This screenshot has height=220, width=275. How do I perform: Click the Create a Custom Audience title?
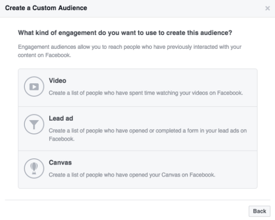tap(46, 8)
